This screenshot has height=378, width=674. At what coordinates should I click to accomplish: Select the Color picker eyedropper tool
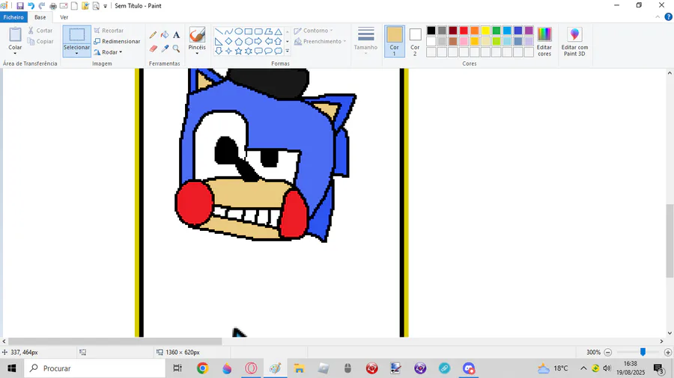(165, 49)
